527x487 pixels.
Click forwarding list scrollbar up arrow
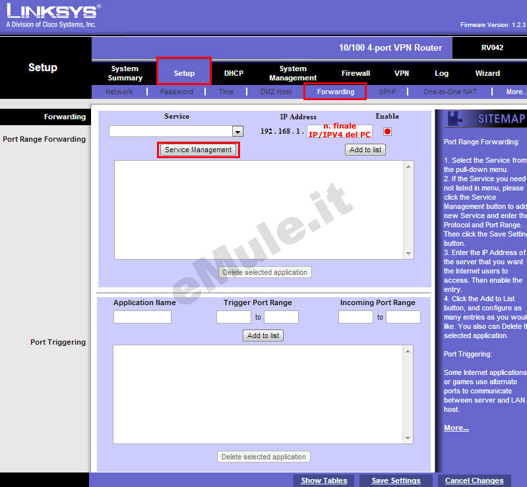[x=408, y=167]
